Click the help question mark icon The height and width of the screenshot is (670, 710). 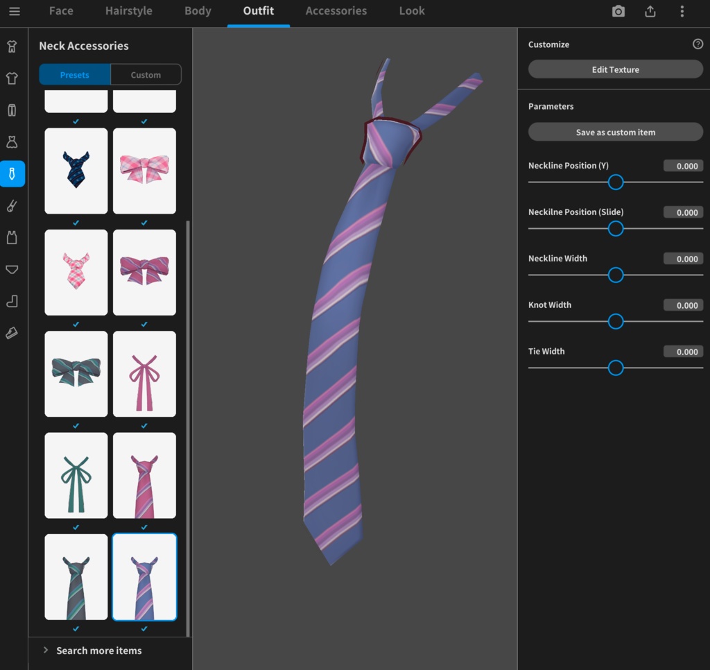(698, 44)
